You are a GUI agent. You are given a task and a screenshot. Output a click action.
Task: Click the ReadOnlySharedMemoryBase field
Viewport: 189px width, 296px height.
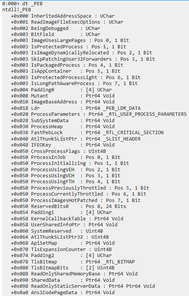point(65,274)
